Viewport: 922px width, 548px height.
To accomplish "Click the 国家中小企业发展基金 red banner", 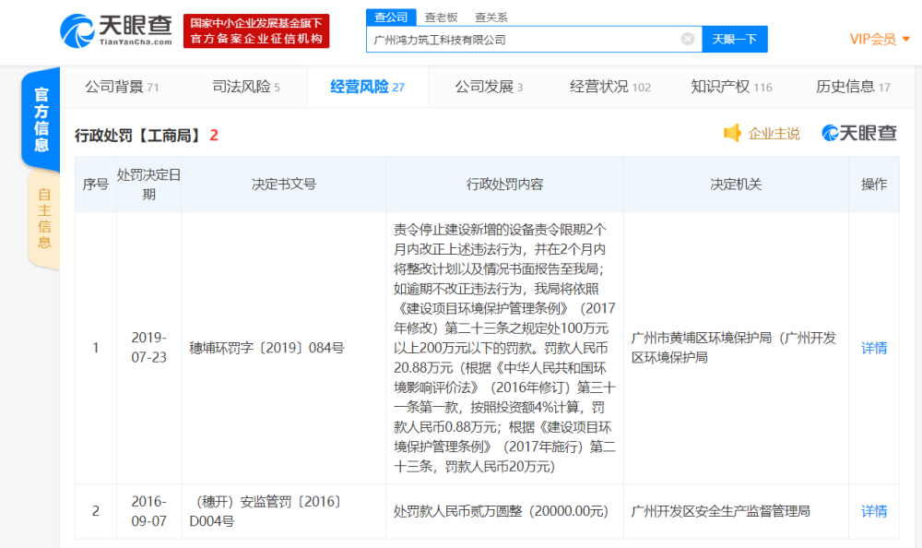I will [256, 30].
